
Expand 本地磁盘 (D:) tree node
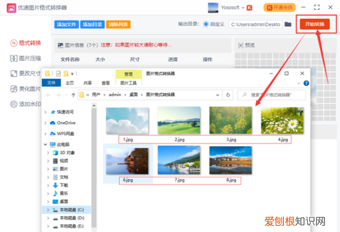(x=48, y=218)
